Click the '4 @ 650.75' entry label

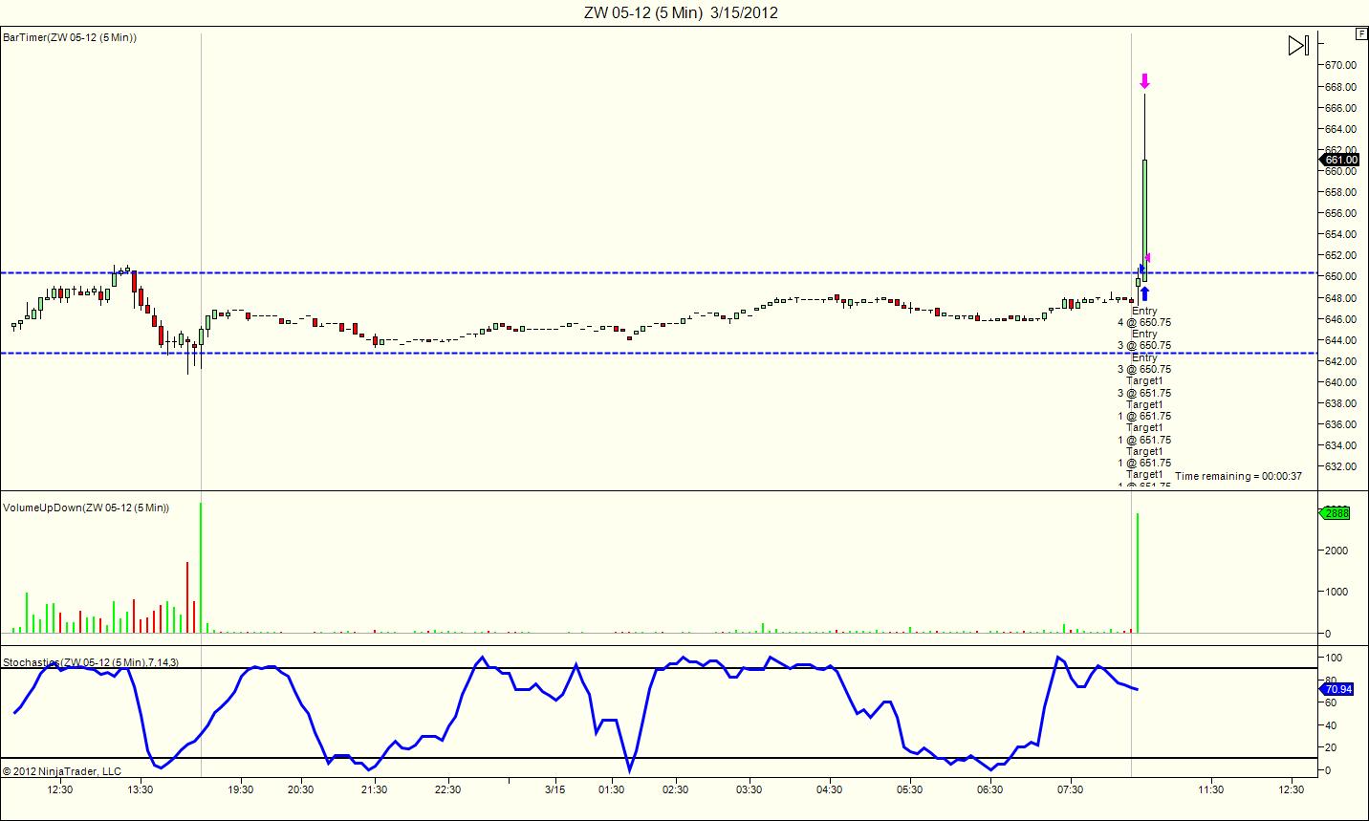1144,322
